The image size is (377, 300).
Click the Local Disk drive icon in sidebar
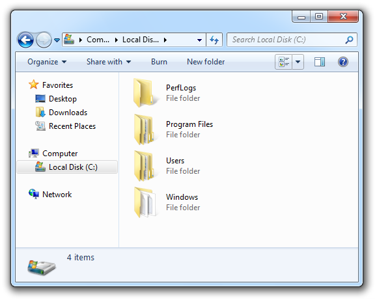40,167
